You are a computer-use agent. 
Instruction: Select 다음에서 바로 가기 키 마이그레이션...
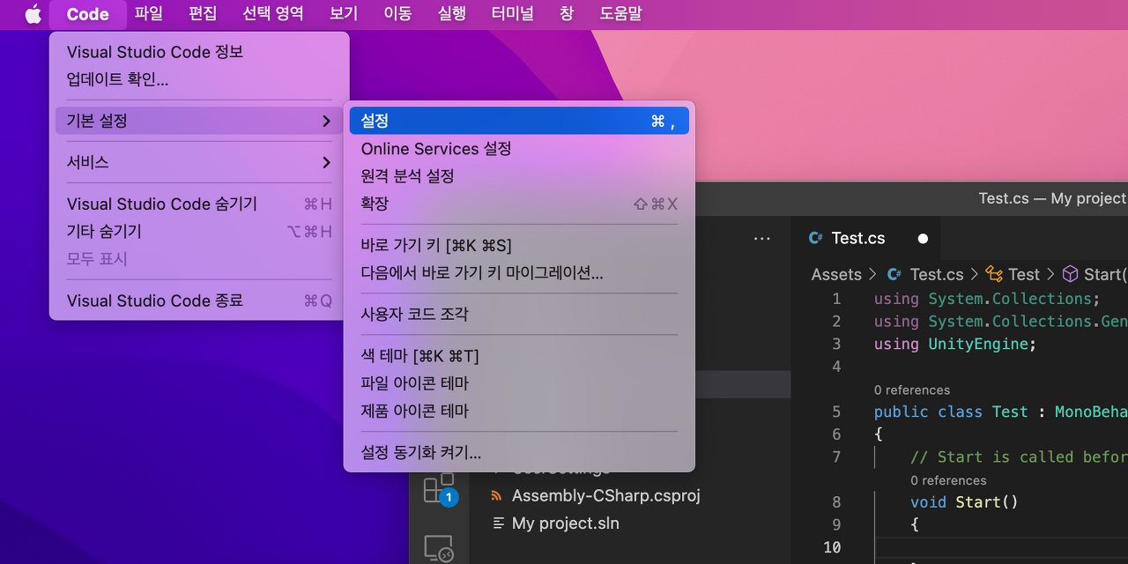click(519, 273)
